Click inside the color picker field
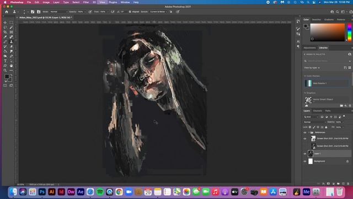Screen dimensions: 353x199 click(327, 32)
